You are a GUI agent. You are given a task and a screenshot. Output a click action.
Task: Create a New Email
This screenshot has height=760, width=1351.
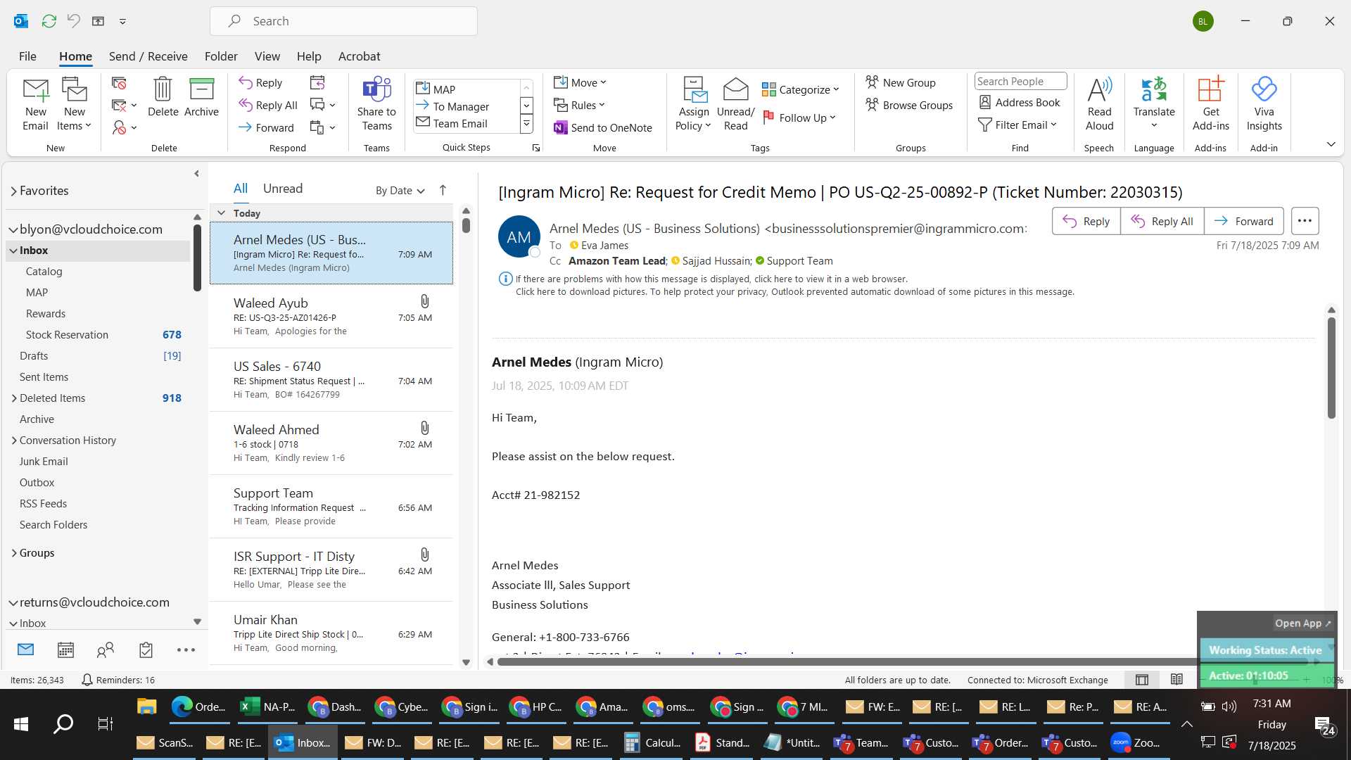(35, 104)
